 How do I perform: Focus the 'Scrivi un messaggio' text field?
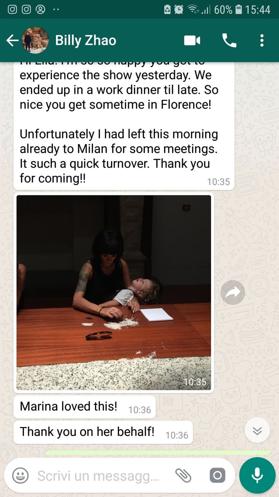pyautogui.click(x=98, y=476)
